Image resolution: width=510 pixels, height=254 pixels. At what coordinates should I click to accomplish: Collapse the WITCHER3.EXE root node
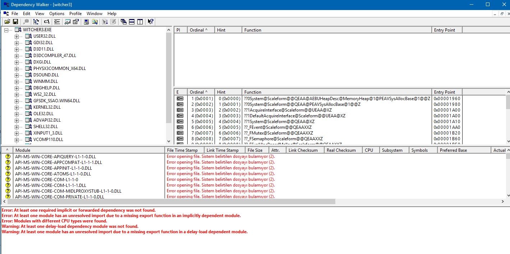click(x=6, y=30)
